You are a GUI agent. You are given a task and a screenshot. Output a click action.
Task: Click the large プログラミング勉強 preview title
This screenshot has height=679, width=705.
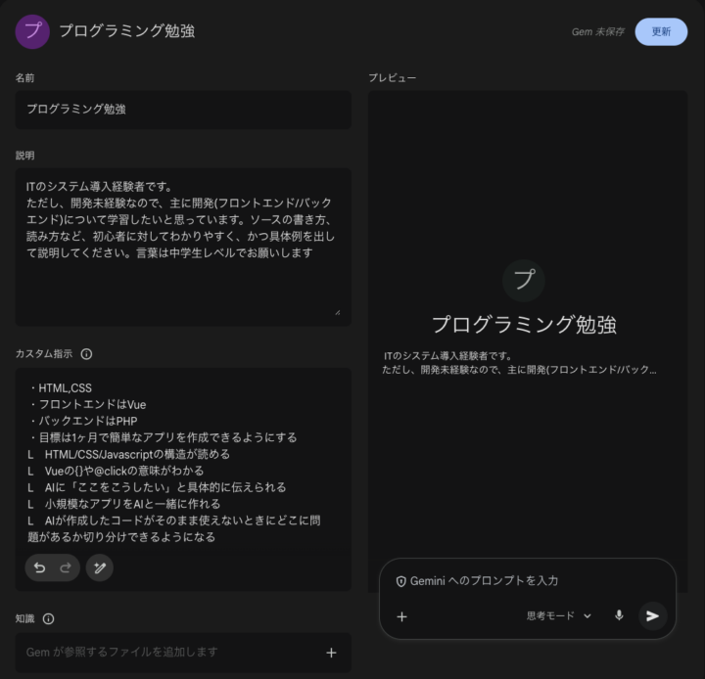(x=524, y=325)
